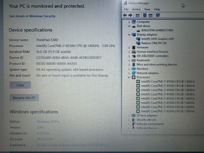Select the last i7-8550U processor entry
Screen dimensions: 204x153
point(168,111)
